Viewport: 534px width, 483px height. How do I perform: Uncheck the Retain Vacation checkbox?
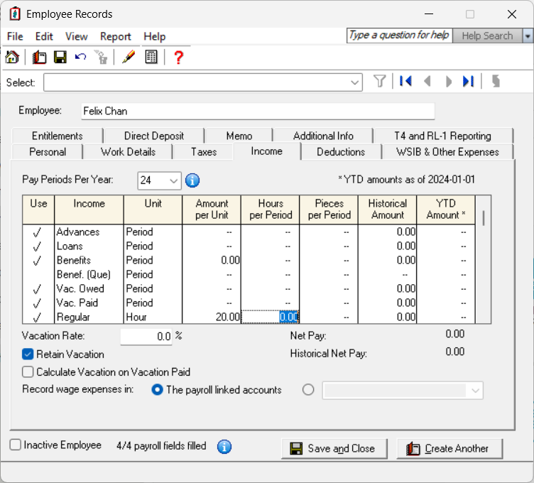[28, 354]
